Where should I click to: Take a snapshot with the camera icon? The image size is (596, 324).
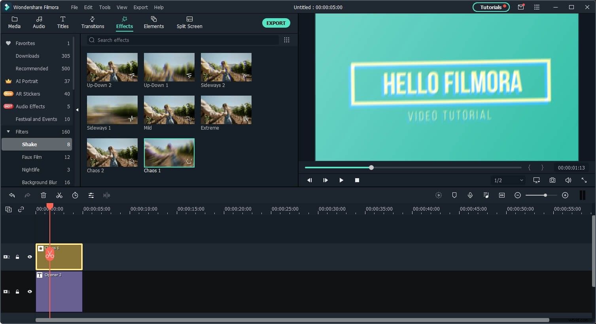point(552,180)
